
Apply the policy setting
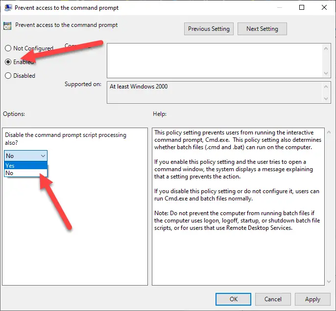pyautogui.click(x=312, y=299)
